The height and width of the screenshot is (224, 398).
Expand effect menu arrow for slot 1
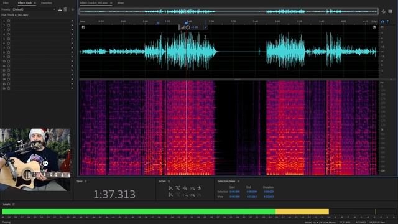point(72,21)
